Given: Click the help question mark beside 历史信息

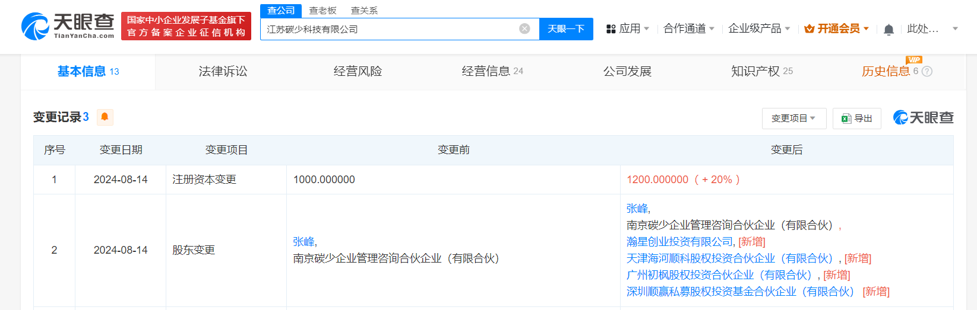Looking at the screenshot, I should pos(927,72).
